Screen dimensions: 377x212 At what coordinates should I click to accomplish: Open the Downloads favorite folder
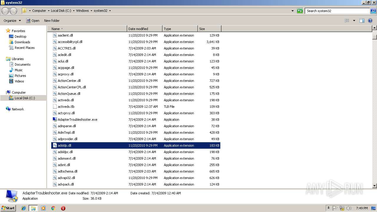[22, 42]
